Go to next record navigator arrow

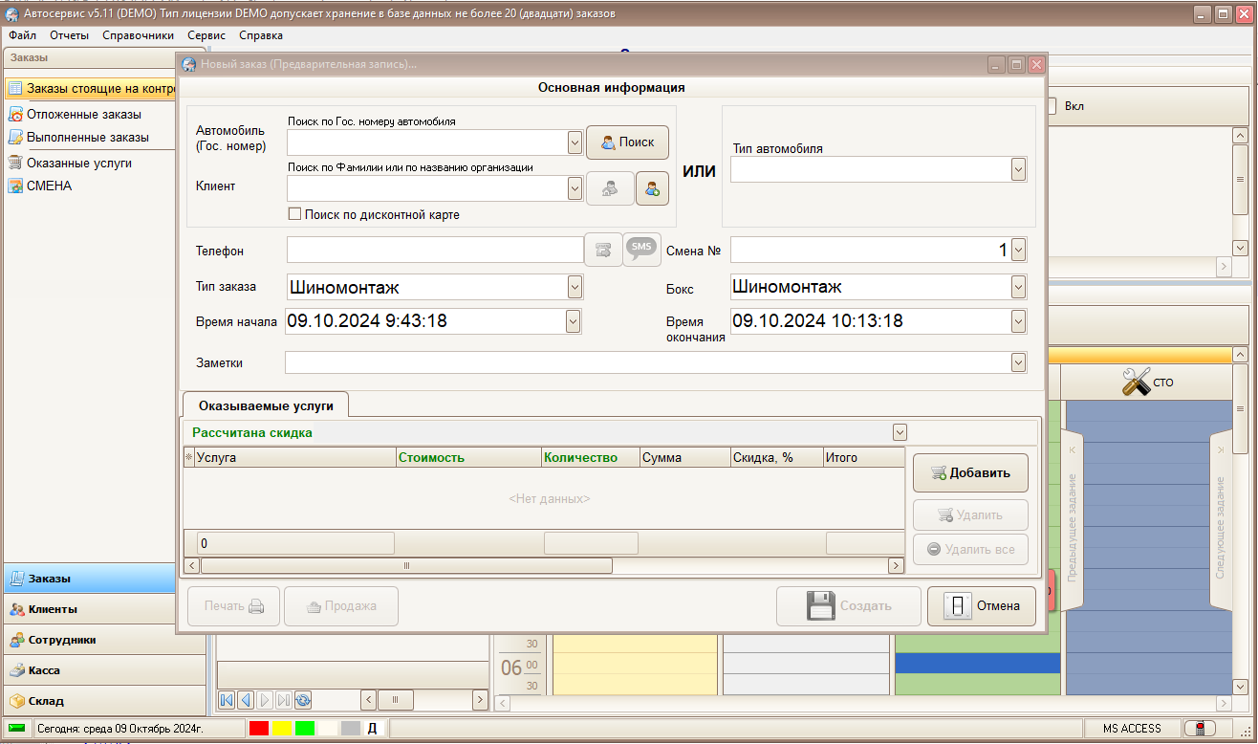pyautogui.click(x=265, y=700)
